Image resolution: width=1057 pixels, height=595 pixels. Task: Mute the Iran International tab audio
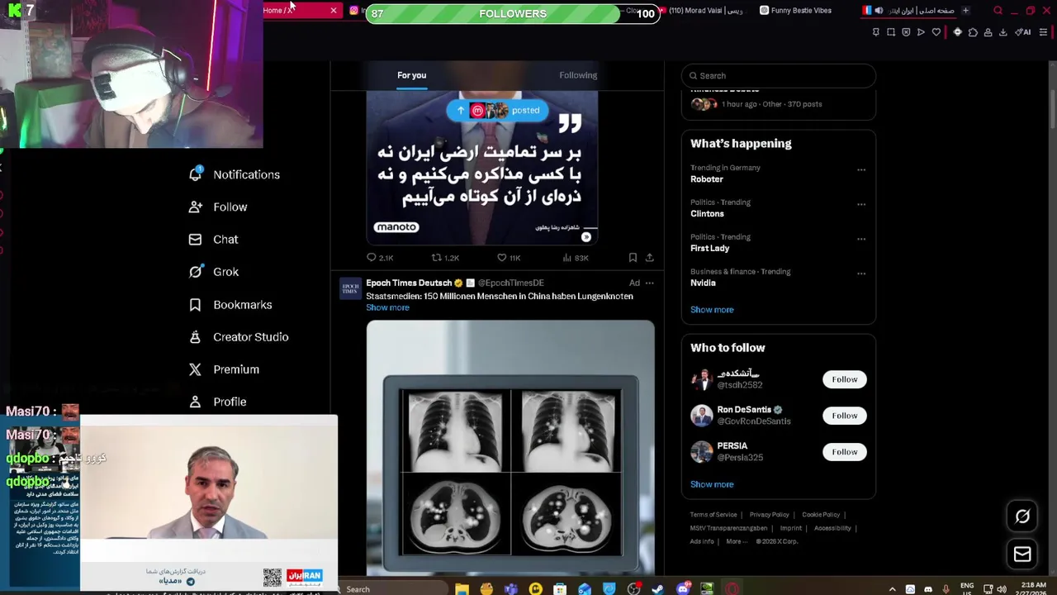coord(879,11)
